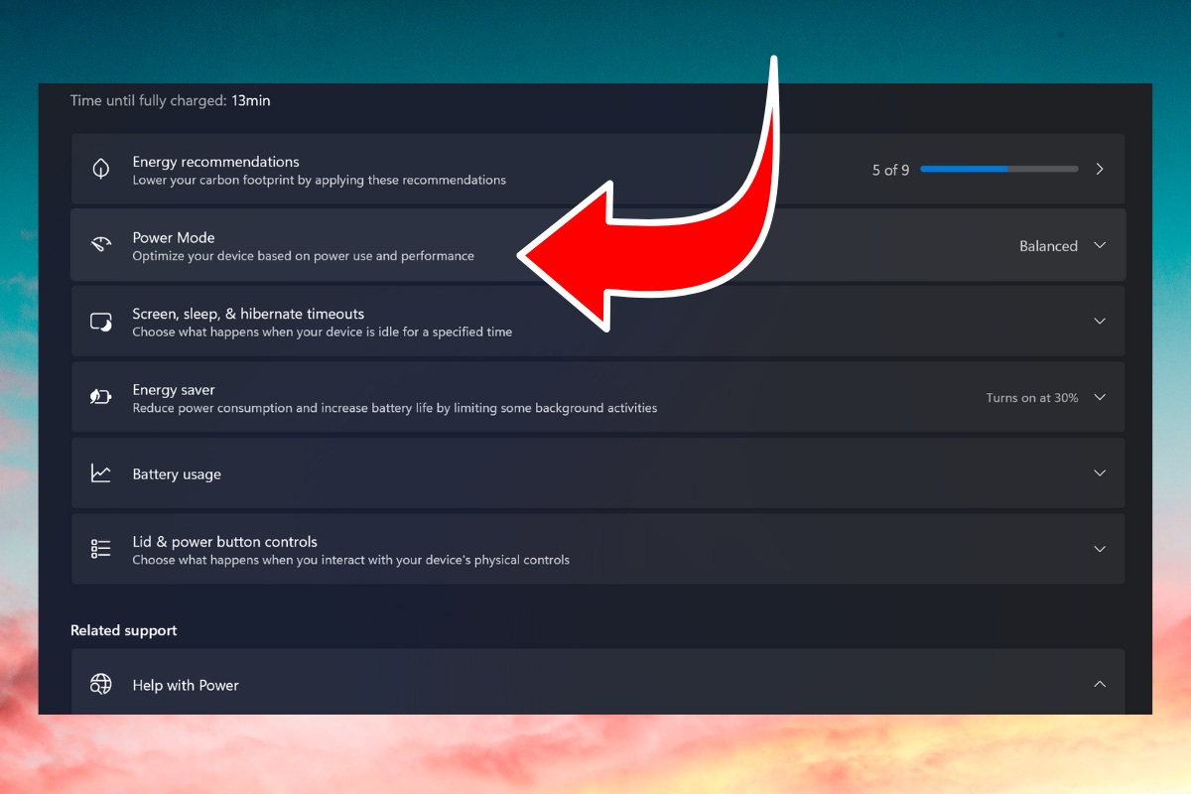Click 'Choose what happens when your device is idle' text

coord(323,332)
